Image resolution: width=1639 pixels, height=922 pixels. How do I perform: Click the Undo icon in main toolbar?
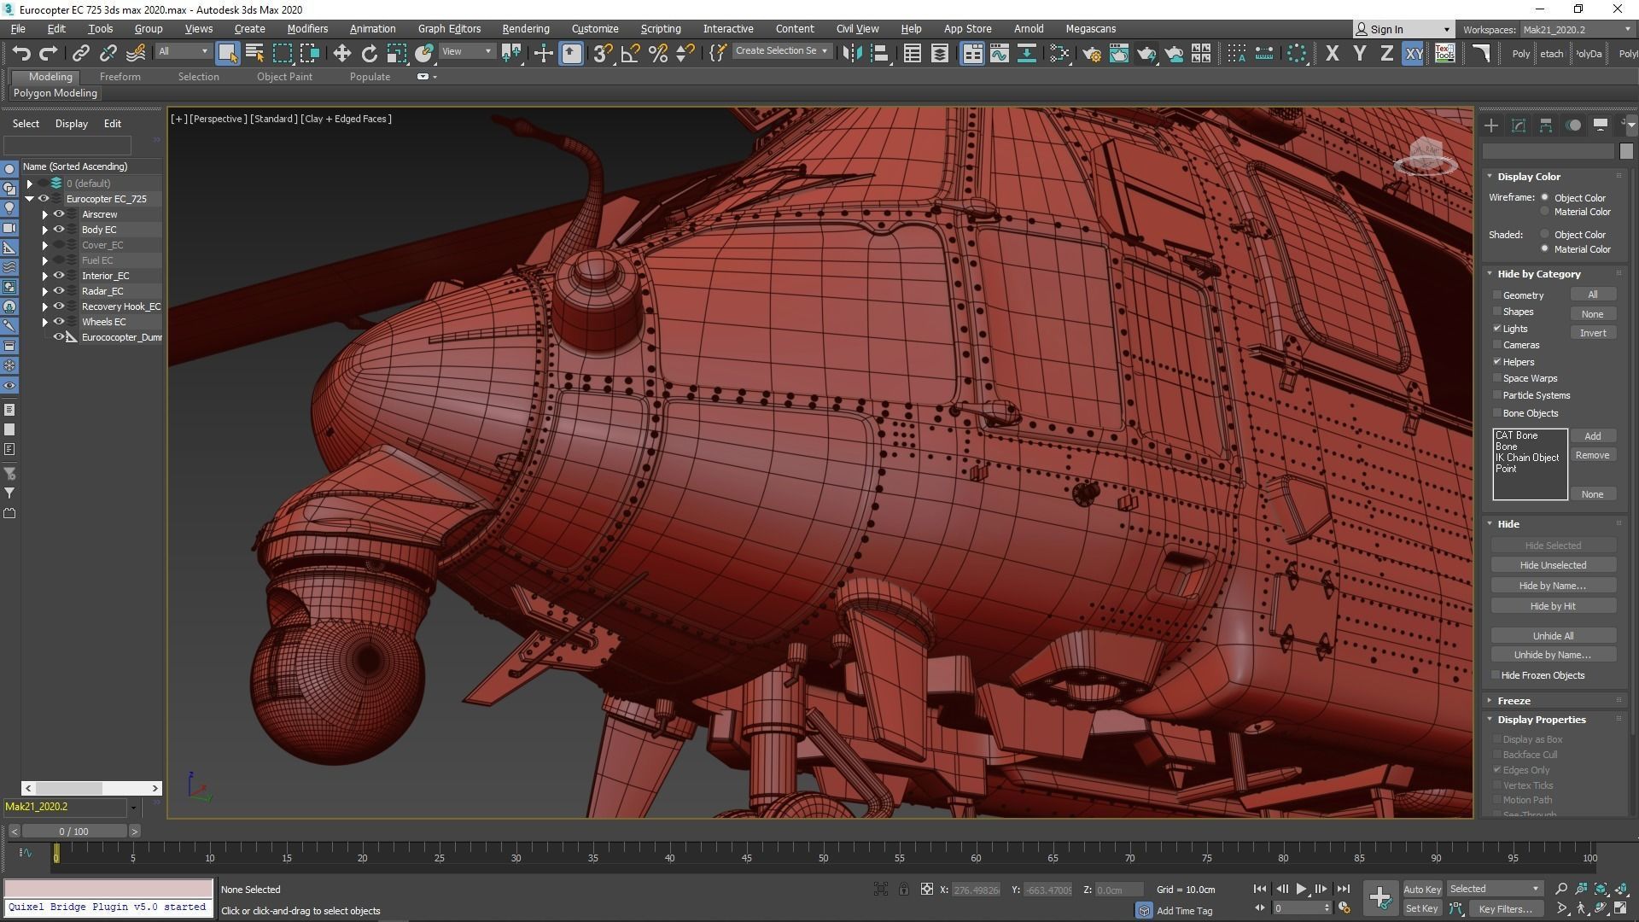(21, 53)
